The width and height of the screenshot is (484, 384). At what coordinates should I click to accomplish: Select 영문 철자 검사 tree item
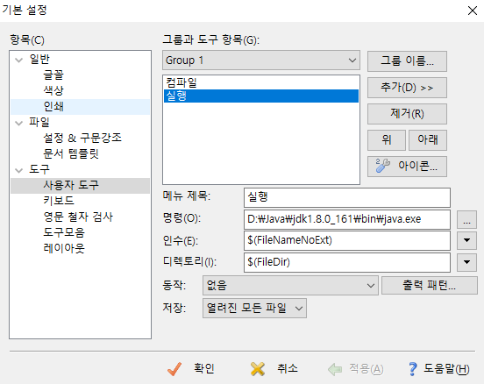click(78, 217)
